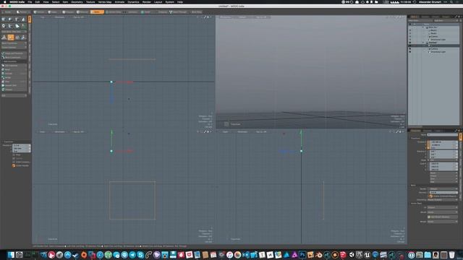The image size is (463, 260).
Task: Select the Directional Light under the first scene
Action: (438, 40)
